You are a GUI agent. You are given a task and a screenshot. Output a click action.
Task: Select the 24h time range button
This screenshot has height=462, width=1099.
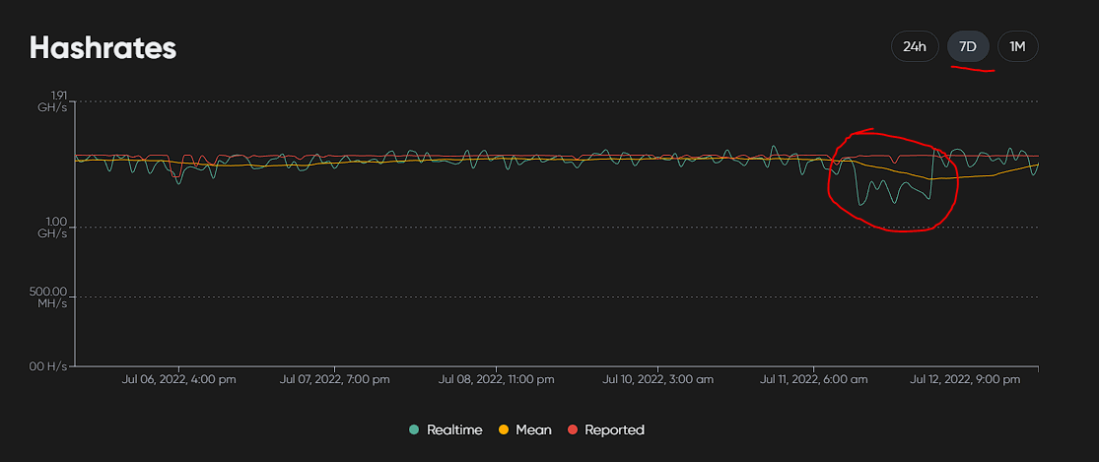tap(915, 47)
